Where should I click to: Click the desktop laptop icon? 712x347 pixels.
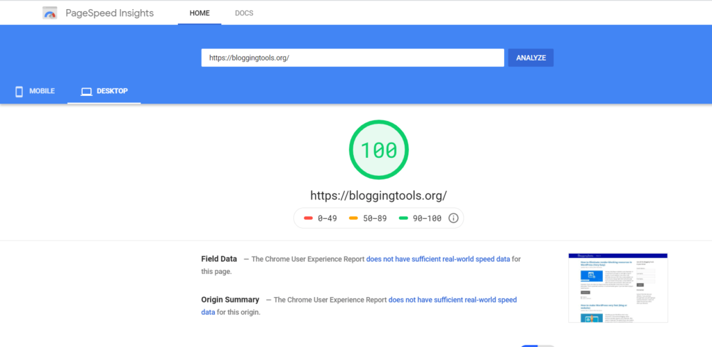[86, 91]
